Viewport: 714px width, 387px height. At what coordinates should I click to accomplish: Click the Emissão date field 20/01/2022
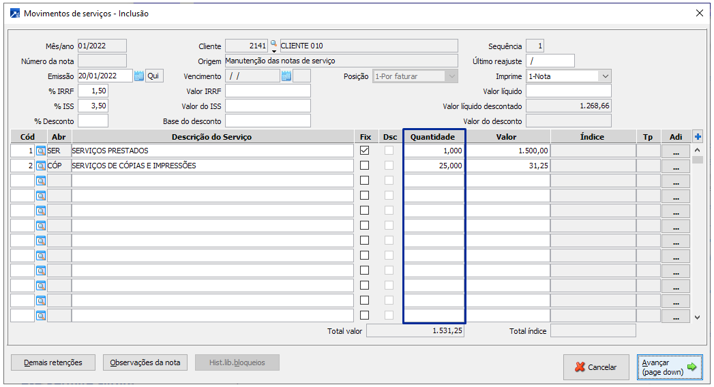tap(105, 76)
